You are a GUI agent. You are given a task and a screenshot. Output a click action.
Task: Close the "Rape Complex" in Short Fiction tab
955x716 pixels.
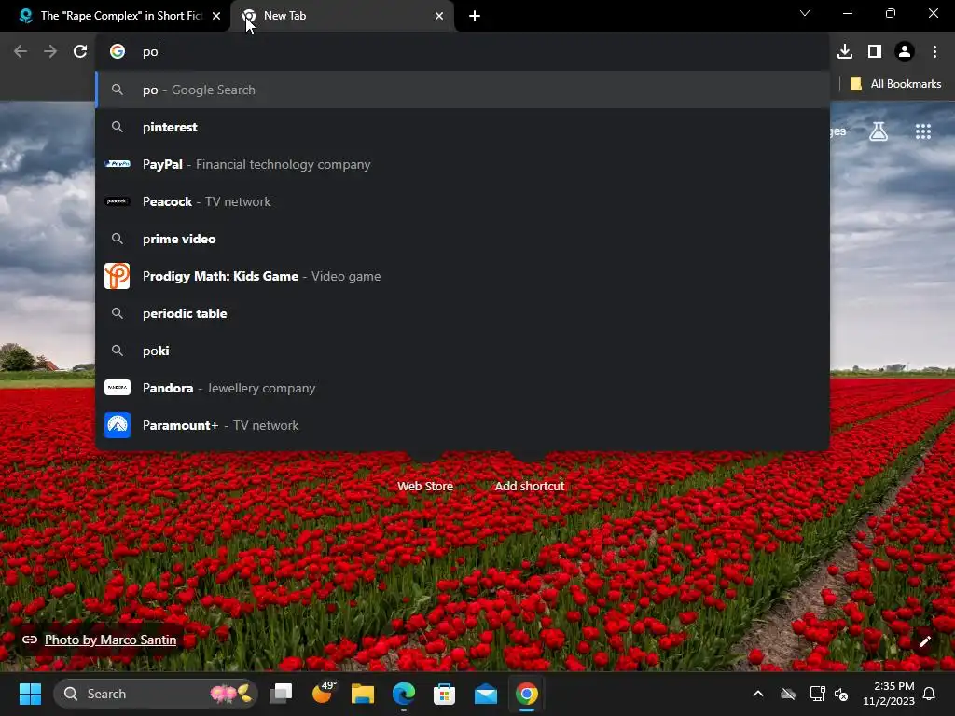point(216,16)
